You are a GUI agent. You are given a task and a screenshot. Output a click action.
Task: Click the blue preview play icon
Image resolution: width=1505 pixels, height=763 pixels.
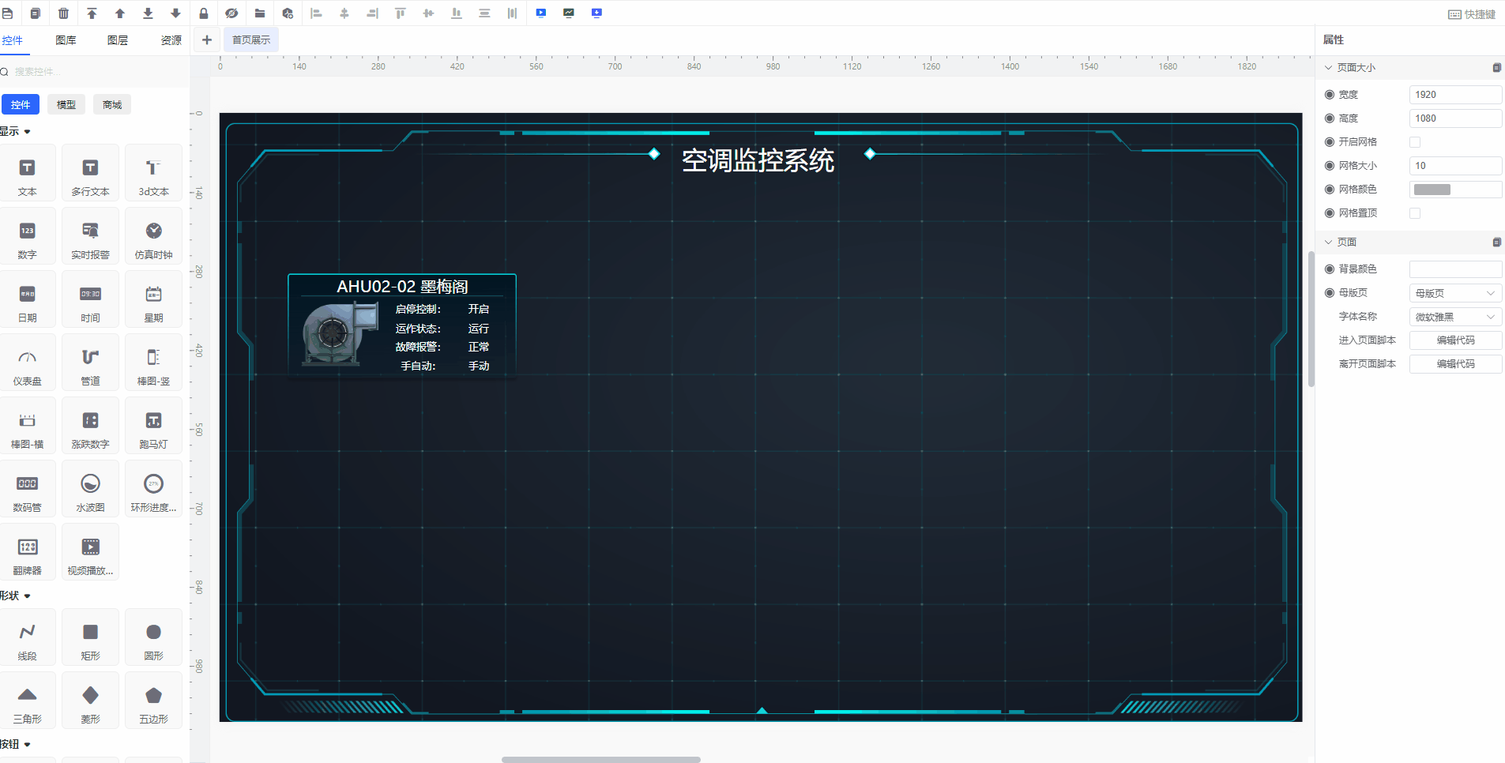pyautogui.click(x=540, y=13)
